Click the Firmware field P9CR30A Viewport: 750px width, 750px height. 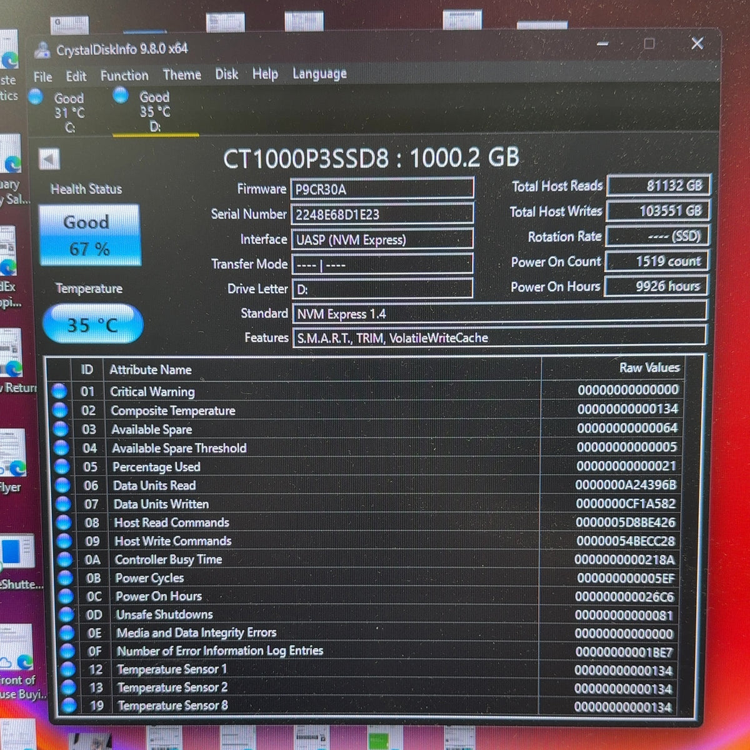[382, 189]
